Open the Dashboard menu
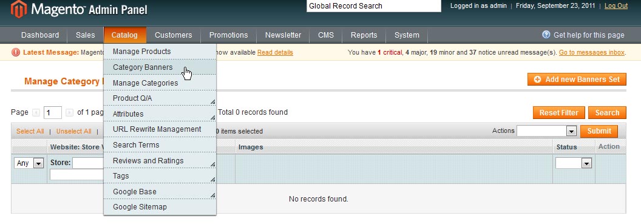Image resolution: width=641 pixels, height=224 pixels. (x=40, y=35)
